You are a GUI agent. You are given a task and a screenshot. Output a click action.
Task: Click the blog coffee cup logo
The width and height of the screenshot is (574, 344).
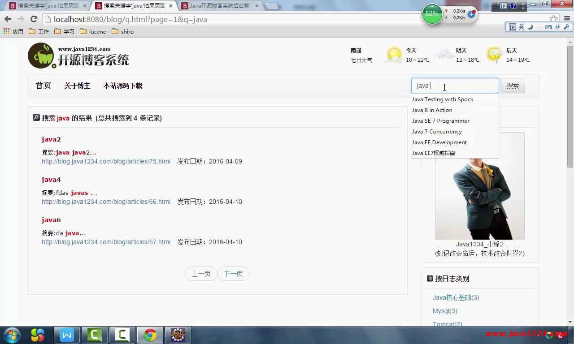point(41,56)
